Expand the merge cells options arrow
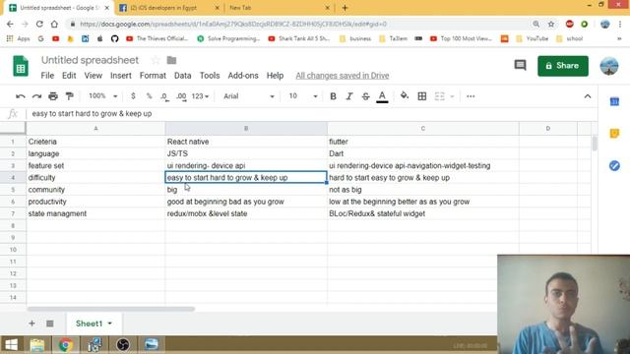 452,96
